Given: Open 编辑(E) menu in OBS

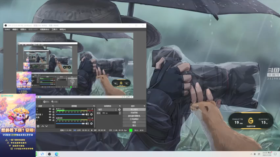Looking at the screenshot, I should click(15, 29).
